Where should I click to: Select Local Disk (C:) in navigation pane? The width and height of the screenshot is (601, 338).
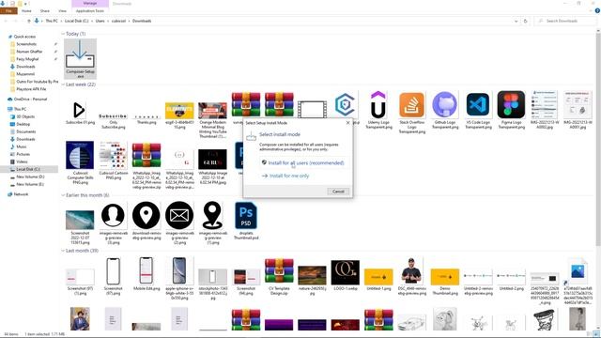(28, 169)
